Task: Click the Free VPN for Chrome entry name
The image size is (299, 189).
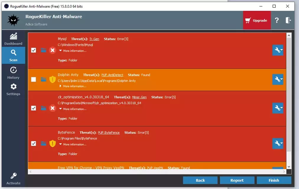Action: [91, 168]
